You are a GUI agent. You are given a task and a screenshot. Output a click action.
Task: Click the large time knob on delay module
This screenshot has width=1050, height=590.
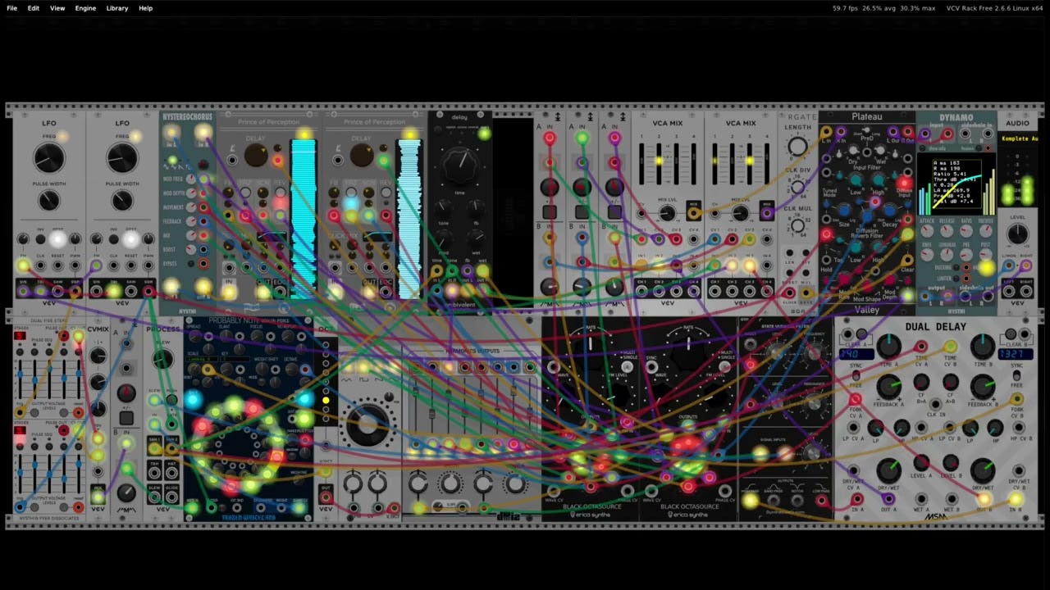point(459,165)
